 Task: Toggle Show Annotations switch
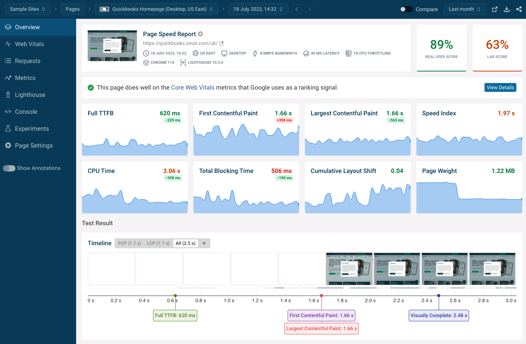9,168
